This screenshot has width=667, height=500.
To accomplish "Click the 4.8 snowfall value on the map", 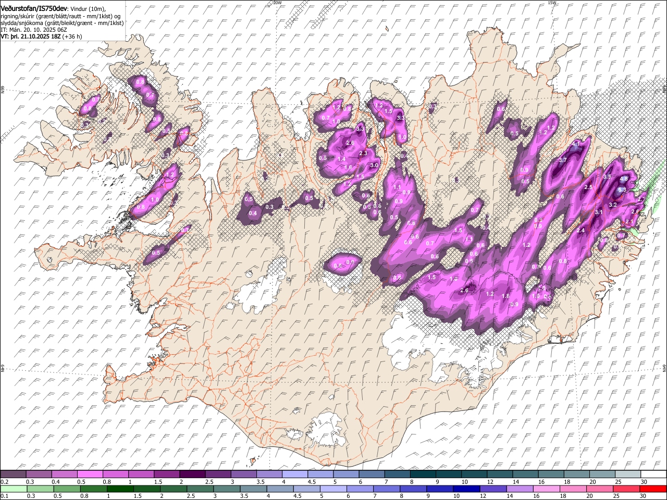I will pos(624,179).
